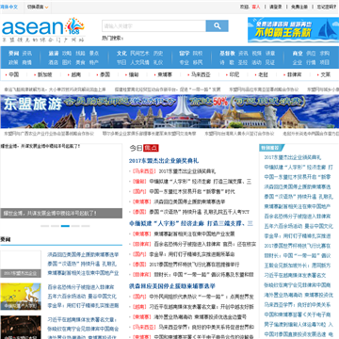Open the 基督教 navigation section
The image size is (339, 339).
pyautogui.click(x=227, y=54)
